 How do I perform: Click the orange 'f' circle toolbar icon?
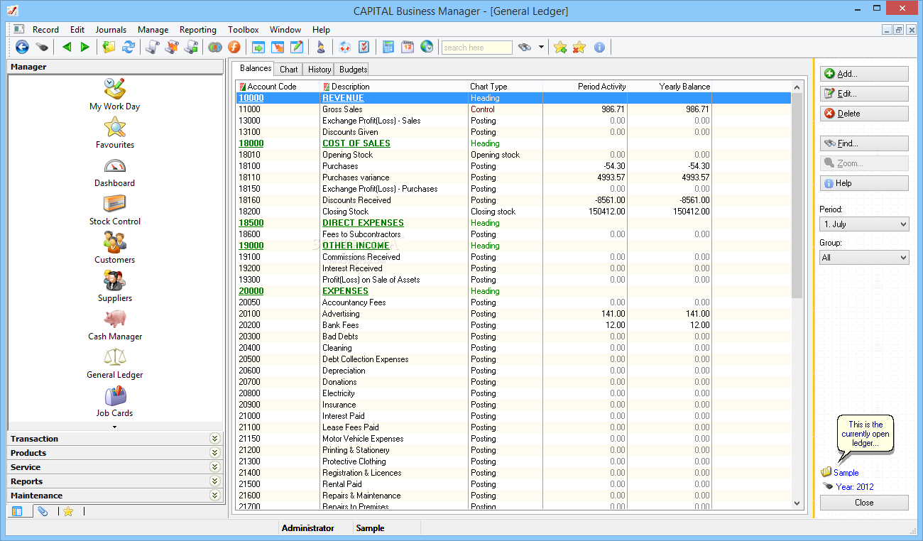pos(234,47)
